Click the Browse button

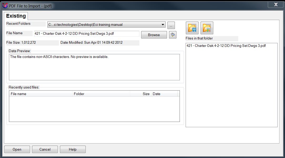pyautogui.click(x=154, y=35)
